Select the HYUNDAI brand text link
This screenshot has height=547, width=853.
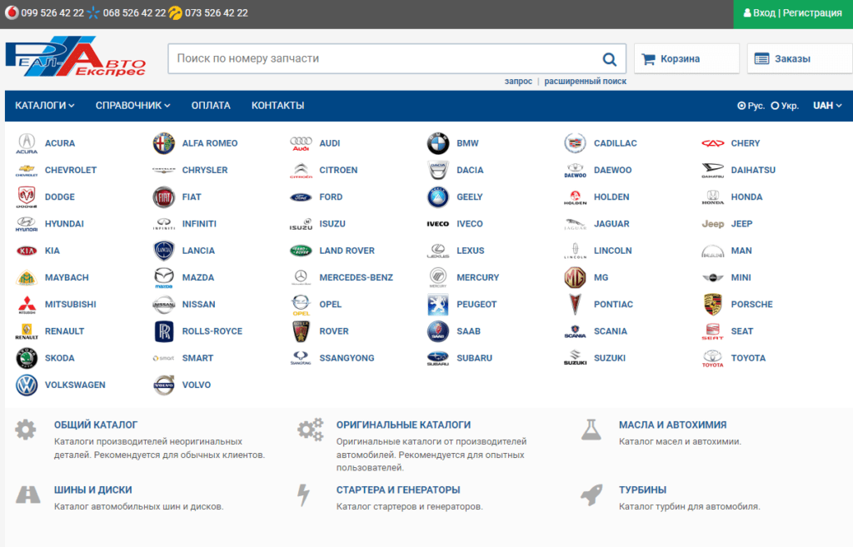point(64,223)
